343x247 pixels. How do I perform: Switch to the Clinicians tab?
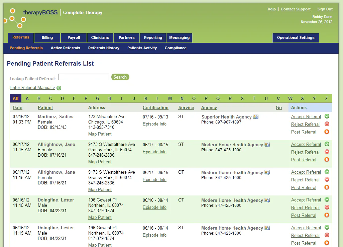(100, 38)
